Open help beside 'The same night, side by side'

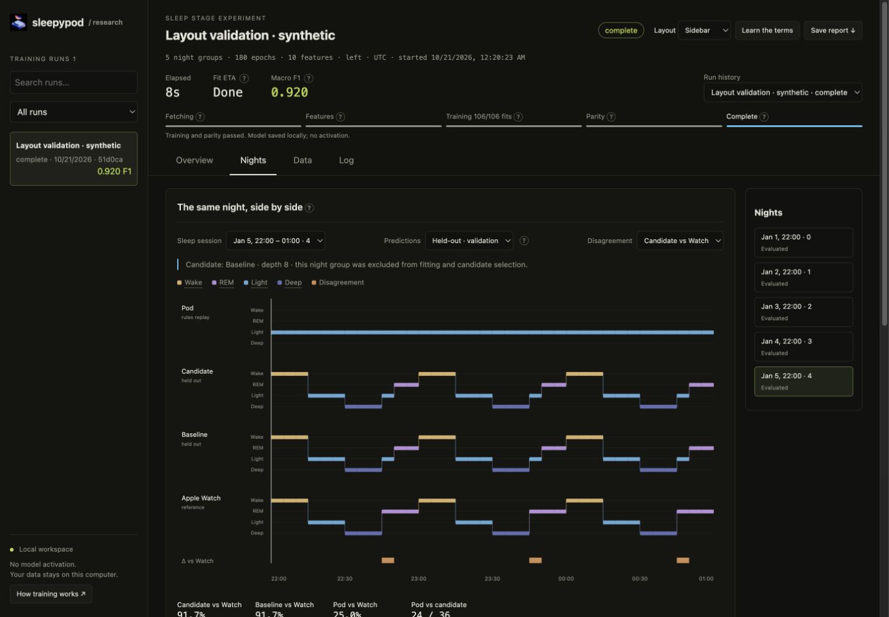pos(309,208)
